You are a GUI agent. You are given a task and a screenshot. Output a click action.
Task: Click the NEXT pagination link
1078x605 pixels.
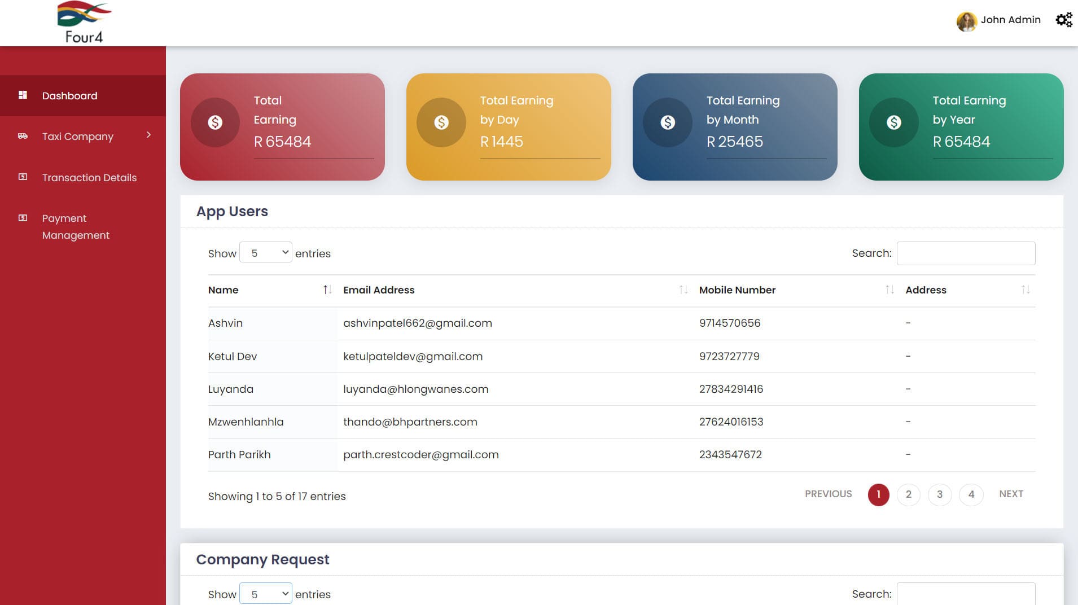[1011, 494]
